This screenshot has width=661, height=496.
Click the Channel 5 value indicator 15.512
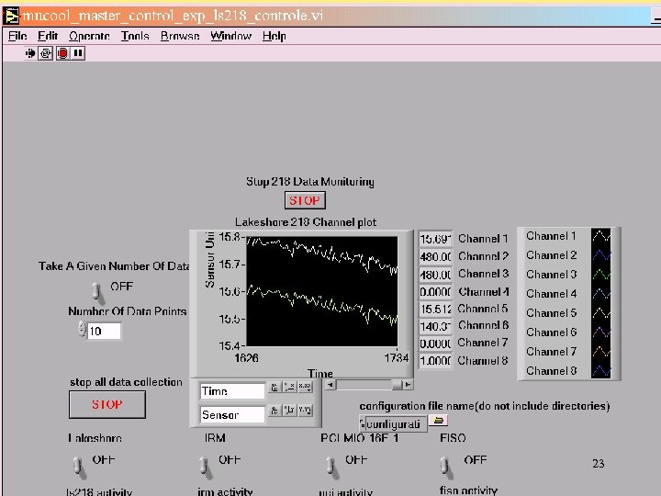(435, 310)
